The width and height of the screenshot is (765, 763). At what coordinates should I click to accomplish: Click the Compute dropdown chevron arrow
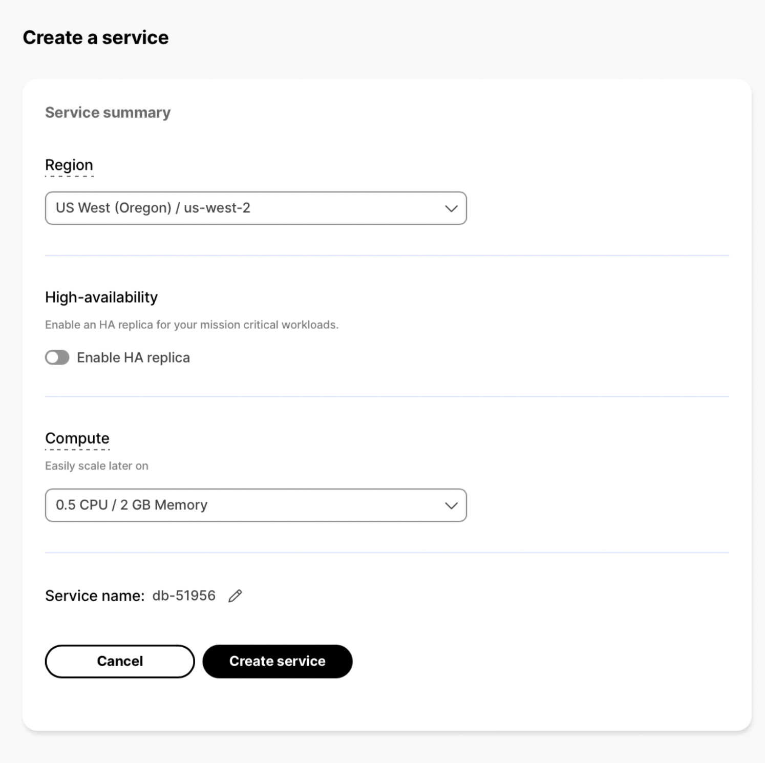pyautogui.click(x=451, y=505)
